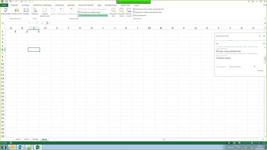Close the Участники participants panel
The width and height of the screenshot is (267, 150).
pyautogui.click(x=264, y=36)
